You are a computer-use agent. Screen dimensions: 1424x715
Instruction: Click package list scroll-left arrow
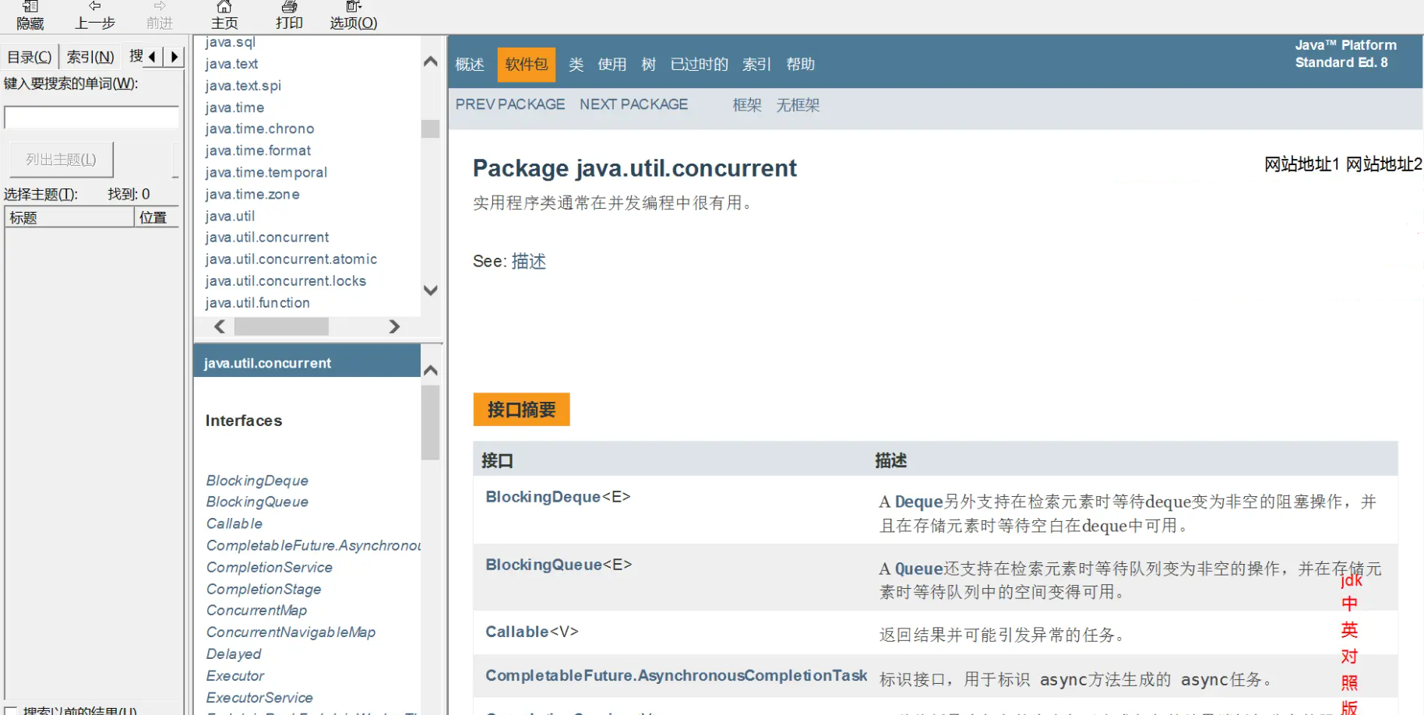220,326
